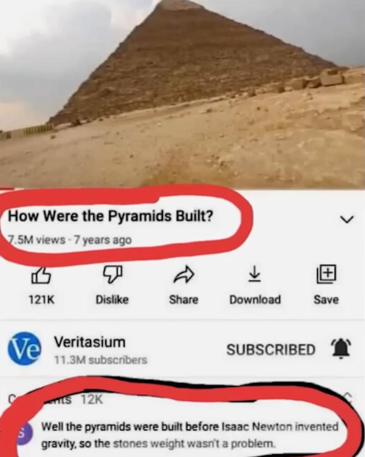Toggle the notification bell for Veritasium
365x457 pixels.
coord(341,349)
